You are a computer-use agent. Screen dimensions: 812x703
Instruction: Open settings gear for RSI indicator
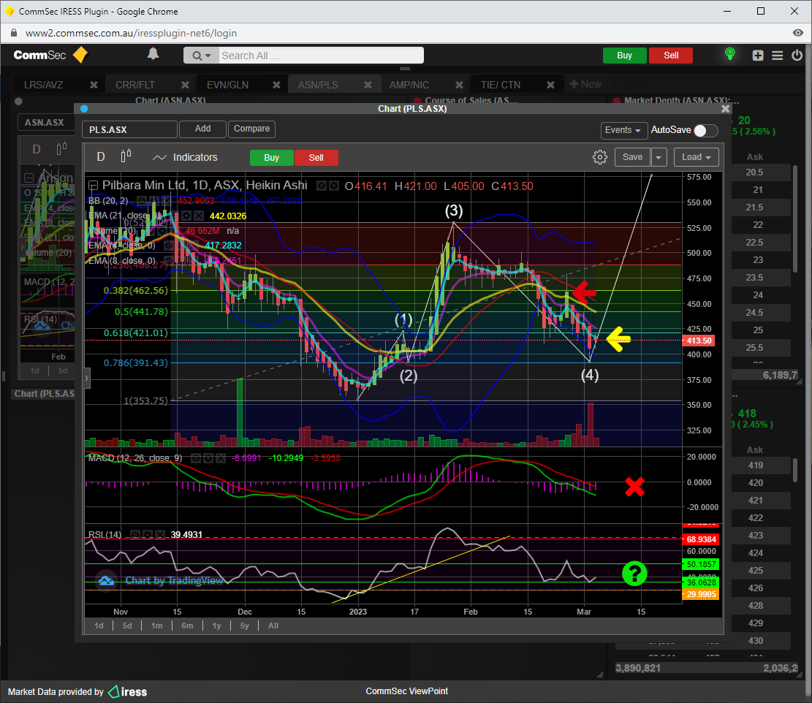pyautogui.click(x=148, y=534)
